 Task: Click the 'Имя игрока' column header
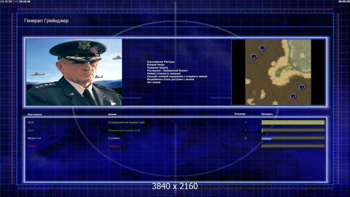(34, 115)
